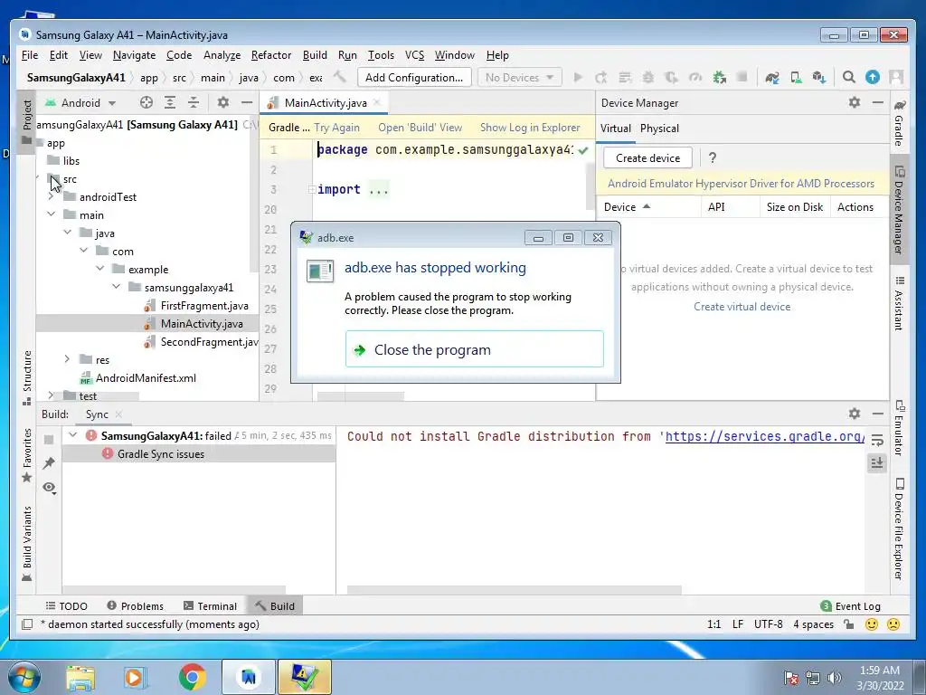
Task: Toggle tool window bars icon in status bar
Action: (x=27, y=624)
